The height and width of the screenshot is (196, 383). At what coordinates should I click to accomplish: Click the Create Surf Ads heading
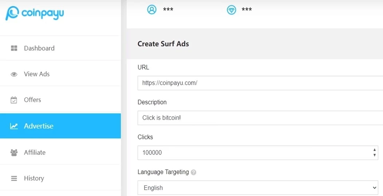[163, 44]
